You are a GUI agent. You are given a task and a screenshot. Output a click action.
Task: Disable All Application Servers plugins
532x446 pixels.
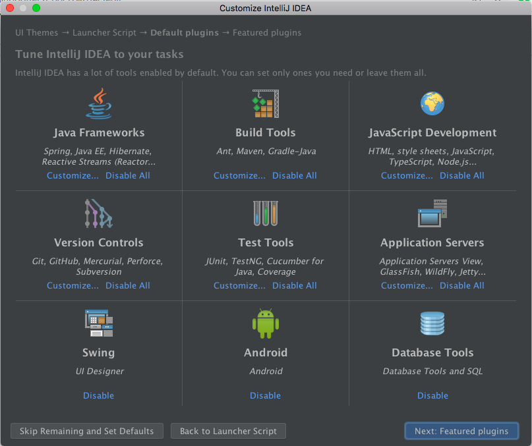(x=461, y=285)
